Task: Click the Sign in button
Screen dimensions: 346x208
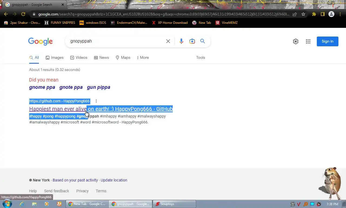Action: tap(327, 41)
